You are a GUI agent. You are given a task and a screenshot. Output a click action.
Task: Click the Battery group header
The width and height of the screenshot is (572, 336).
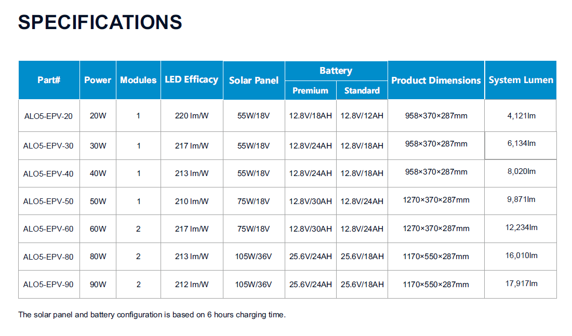point(336,71)
